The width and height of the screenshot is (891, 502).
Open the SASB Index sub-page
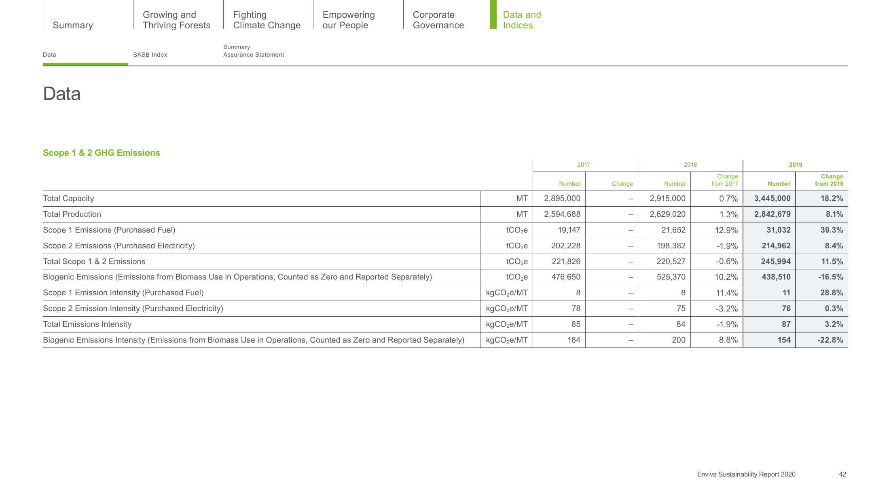(150, 55)
